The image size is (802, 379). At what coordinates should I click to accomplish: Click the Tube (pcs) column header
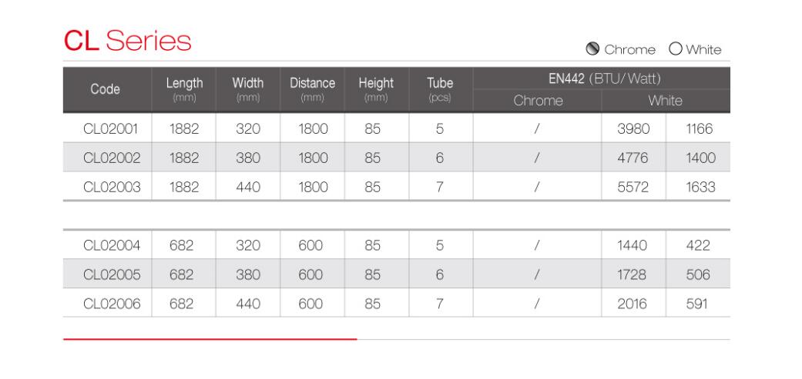pos(440,89)
